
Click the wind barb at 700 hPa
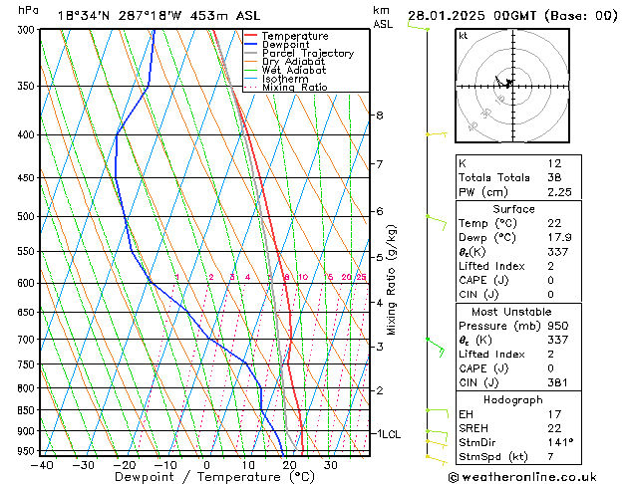tap(436, 348)
